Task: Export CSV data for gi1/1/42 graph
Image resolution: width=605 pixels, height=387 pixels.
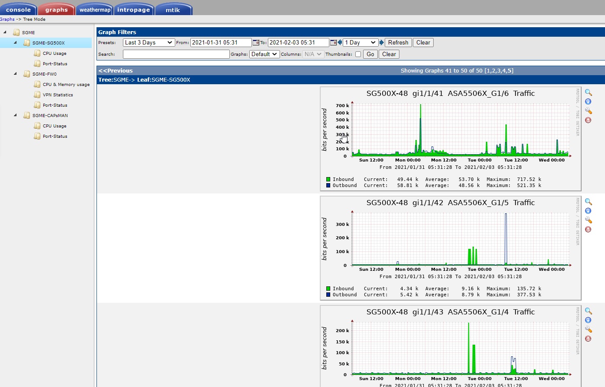Action: (x=588, y=211)
